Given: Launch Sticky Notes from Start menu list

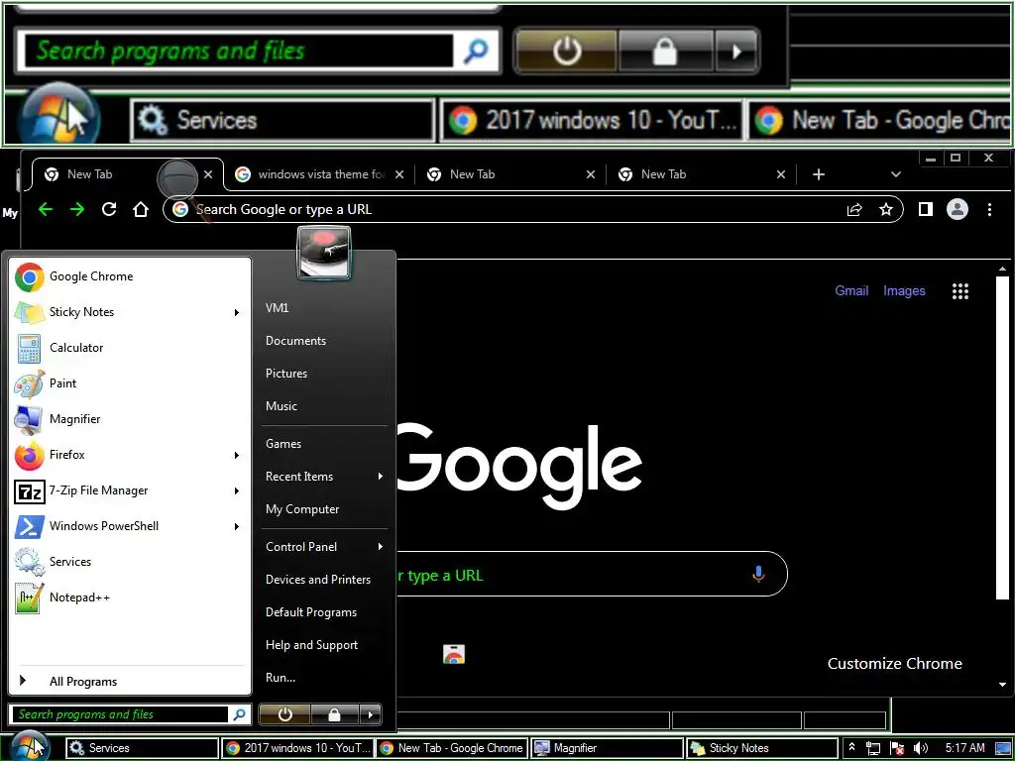Looking at the screenshot, I should click(130, 312).
